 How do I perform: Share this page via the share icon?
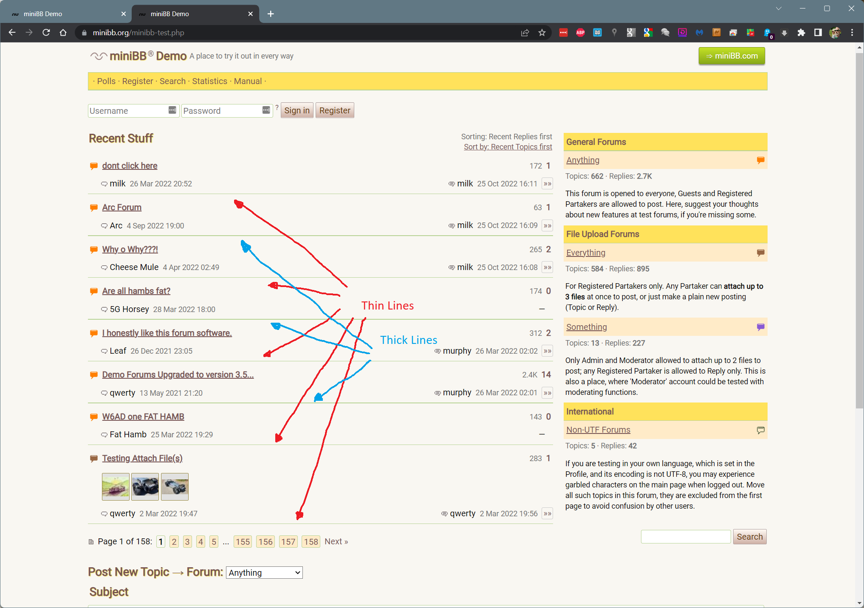pos(525,33)
